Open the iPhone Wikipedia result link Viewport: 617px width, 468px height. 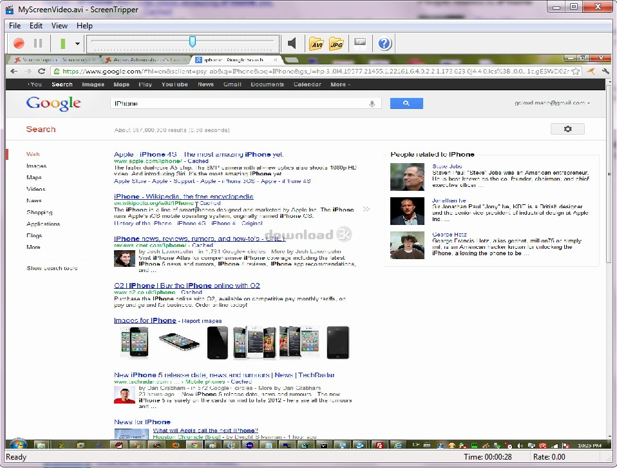point(184,197)
